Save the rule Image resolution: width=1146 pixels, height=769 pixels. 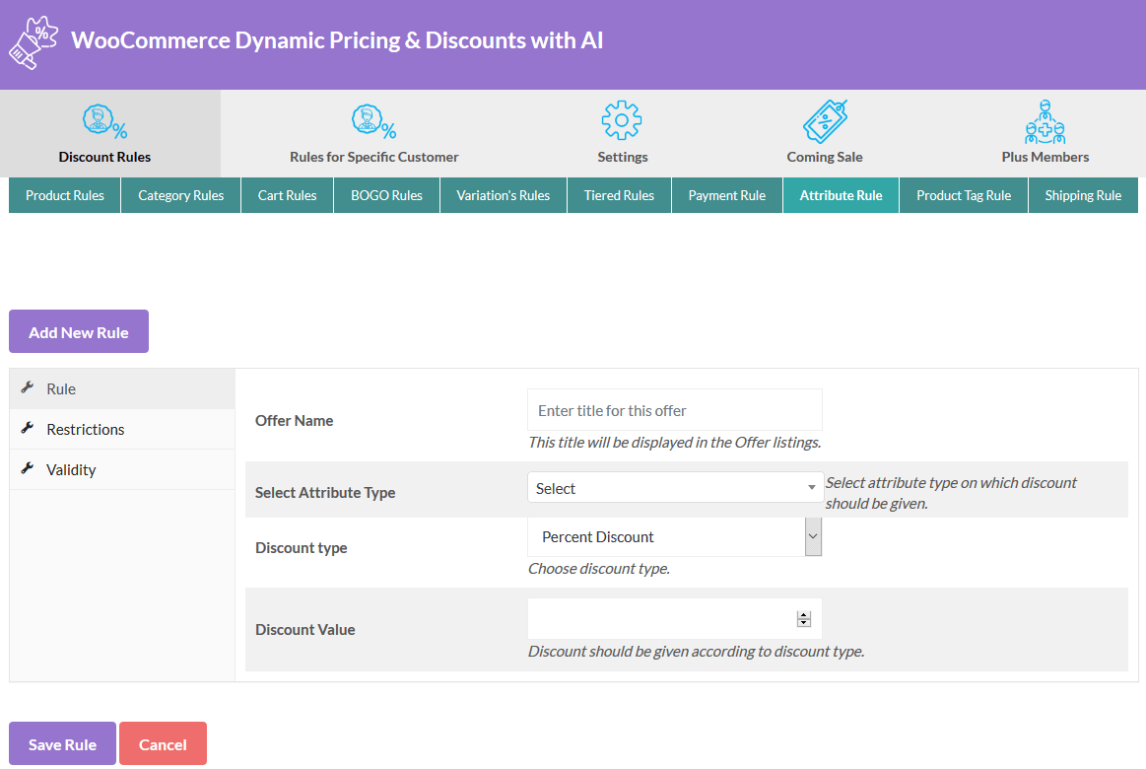pos(61,743)
